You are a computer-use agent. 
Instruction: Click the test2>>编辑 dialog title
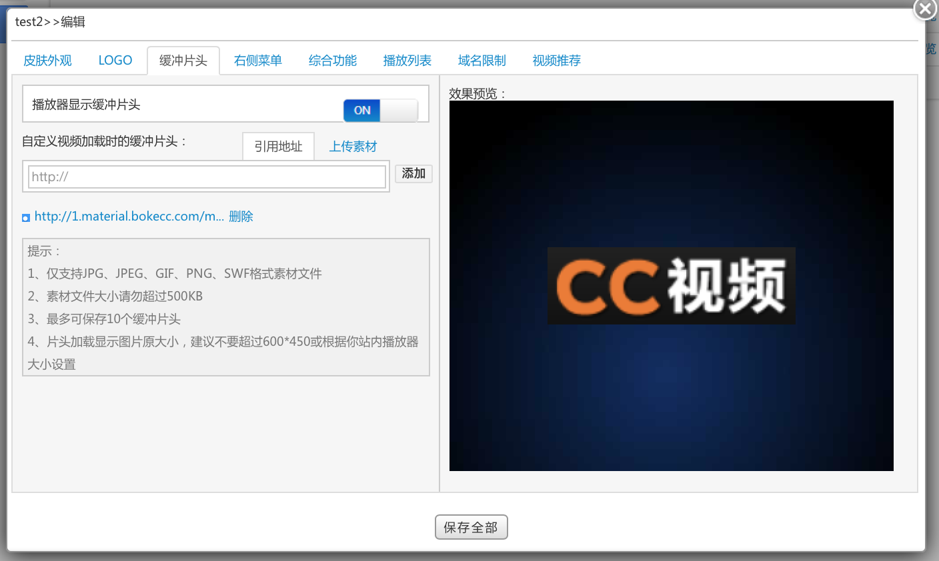click(x=50, y=22)
